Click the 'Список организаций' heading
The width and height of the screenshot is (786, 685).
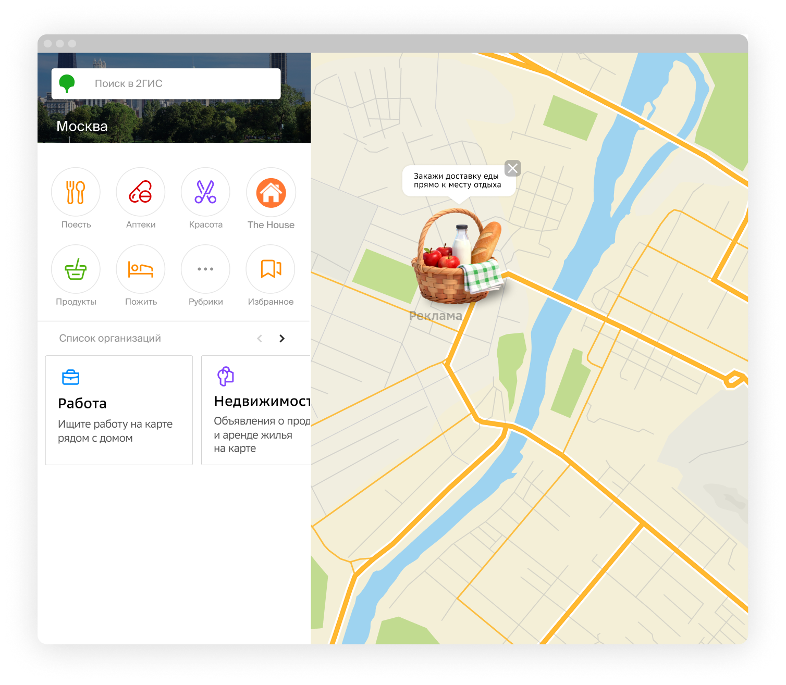coord(110,338)
